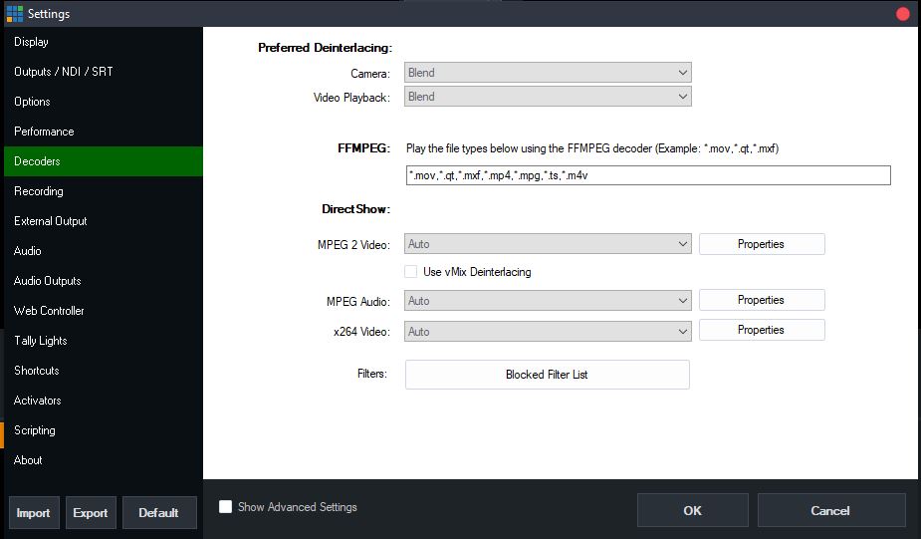Open the x264 Video decoder dropdown
The height and width of the screenshot is (539, 921).
pyautogui.click(x=548, y=332)
